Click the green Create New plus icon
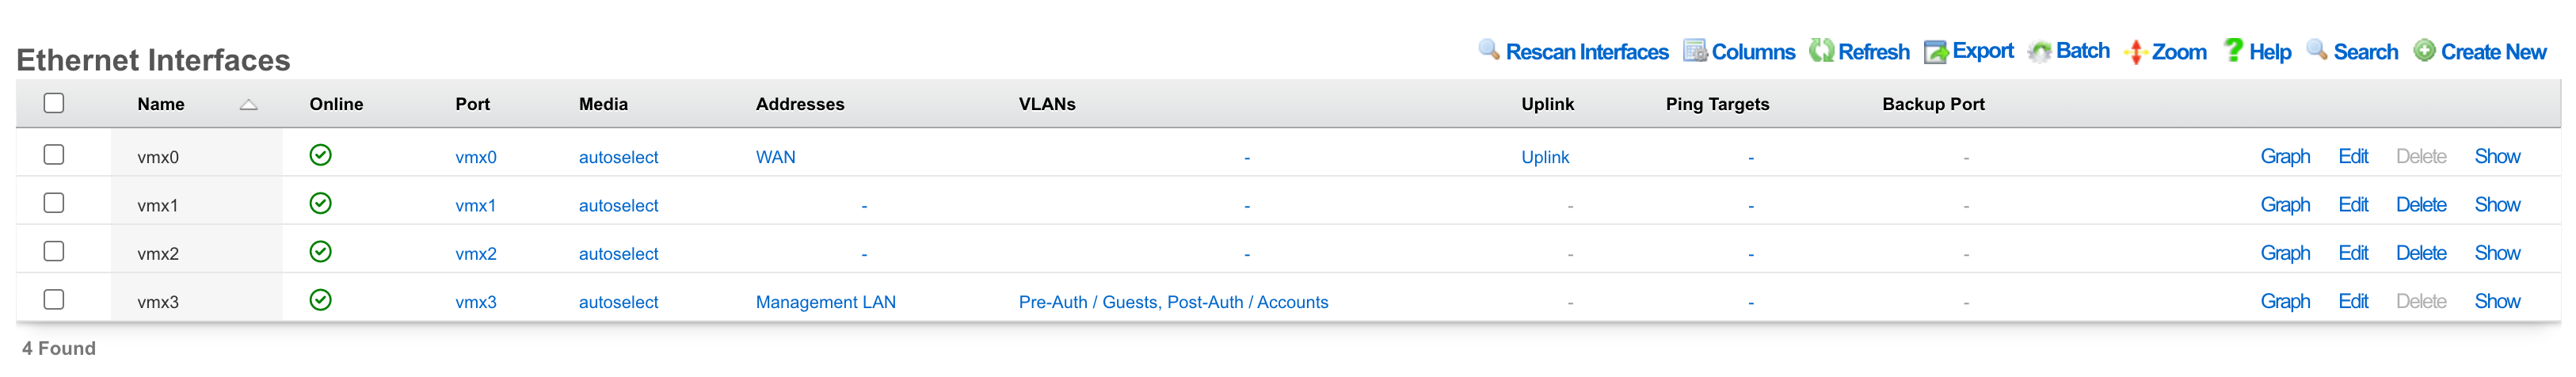This screenshot has width=2576, height=377. tap(2425, 51)
